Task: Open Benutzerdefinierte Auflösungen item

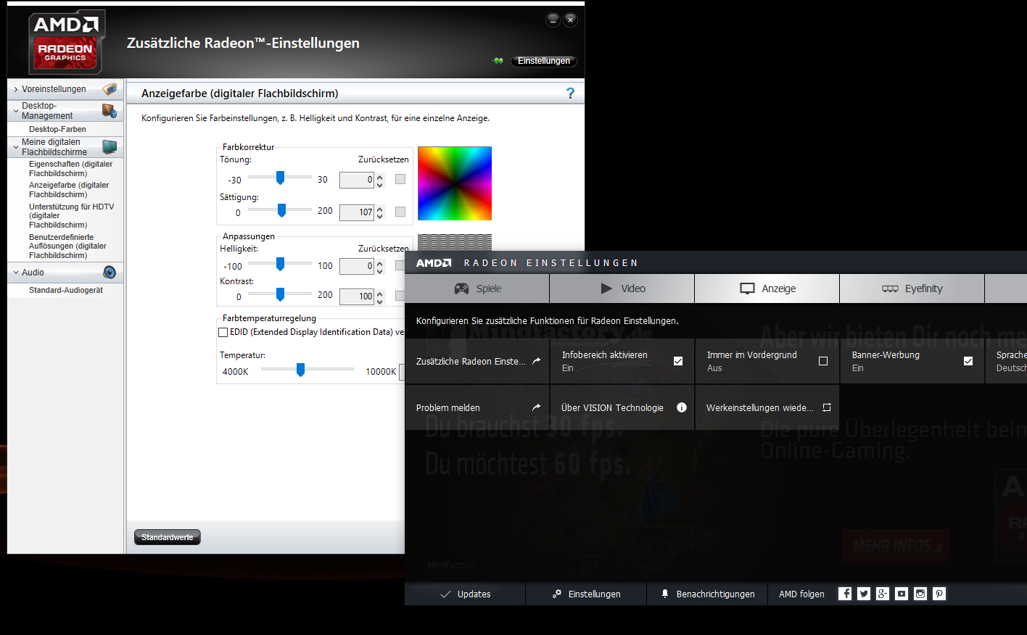Action: click(x=67, y=246)
